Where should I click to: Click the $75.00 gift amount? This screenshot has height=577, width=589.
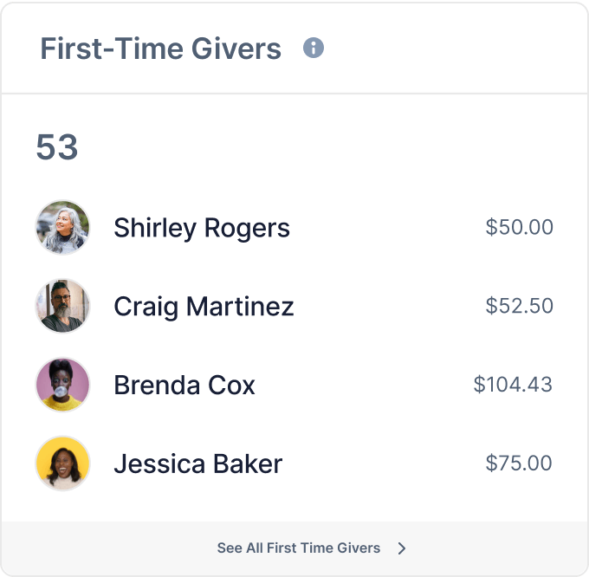(x=519, y=463)
